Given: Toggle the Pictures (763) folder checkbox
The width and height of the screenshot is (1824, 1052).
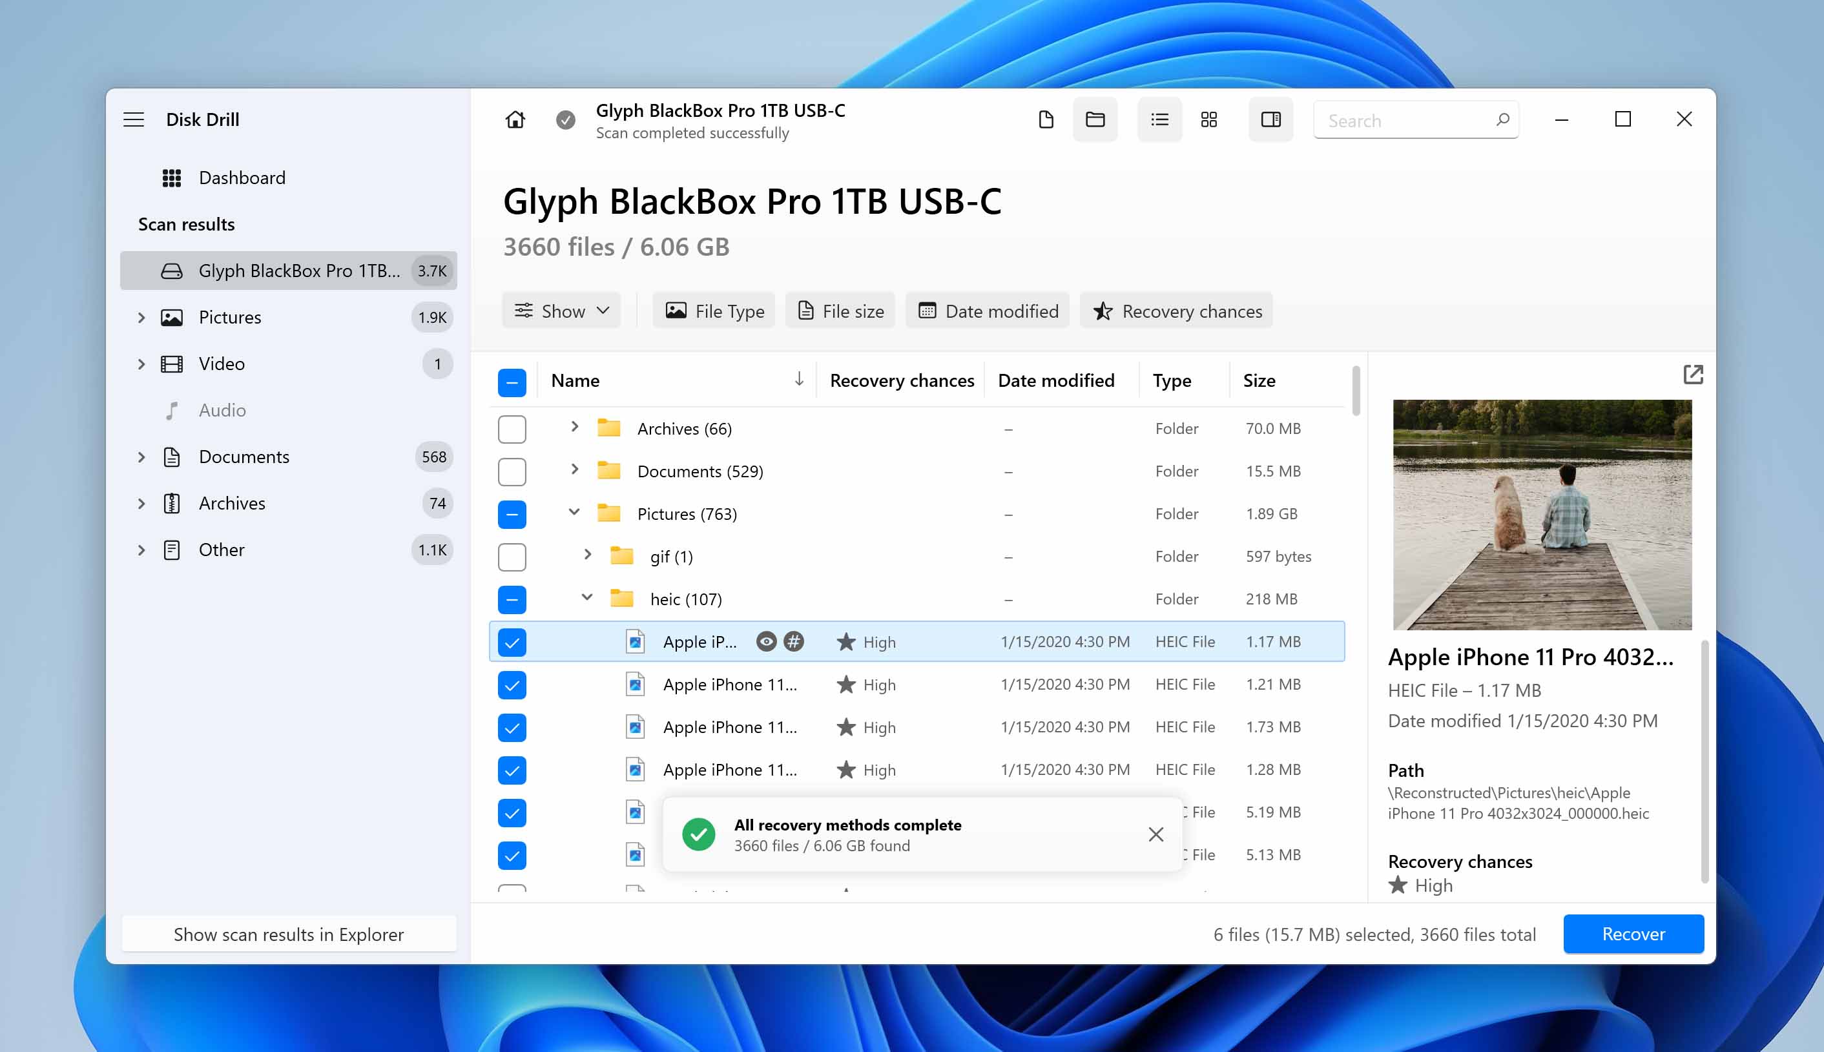Looking at the screenshot, I should coord(512,515).
